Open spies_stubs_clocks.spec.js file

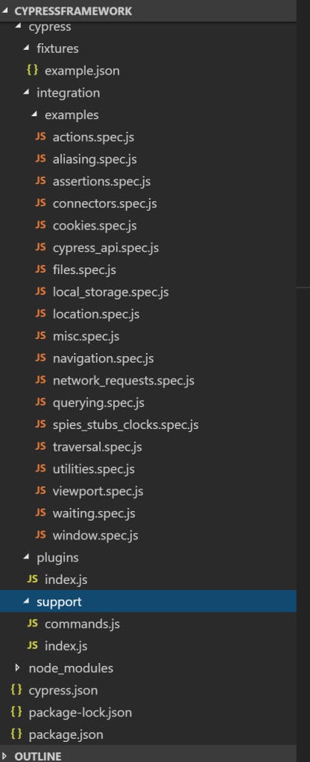pyautogui.click(x=125, y=425)
